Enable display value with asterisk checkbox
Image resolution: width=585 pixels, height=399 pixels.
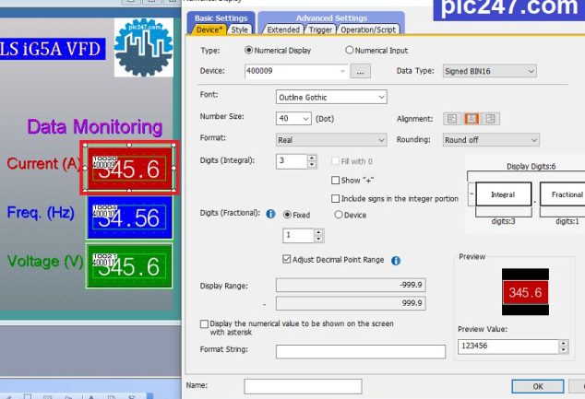point(204,324)
